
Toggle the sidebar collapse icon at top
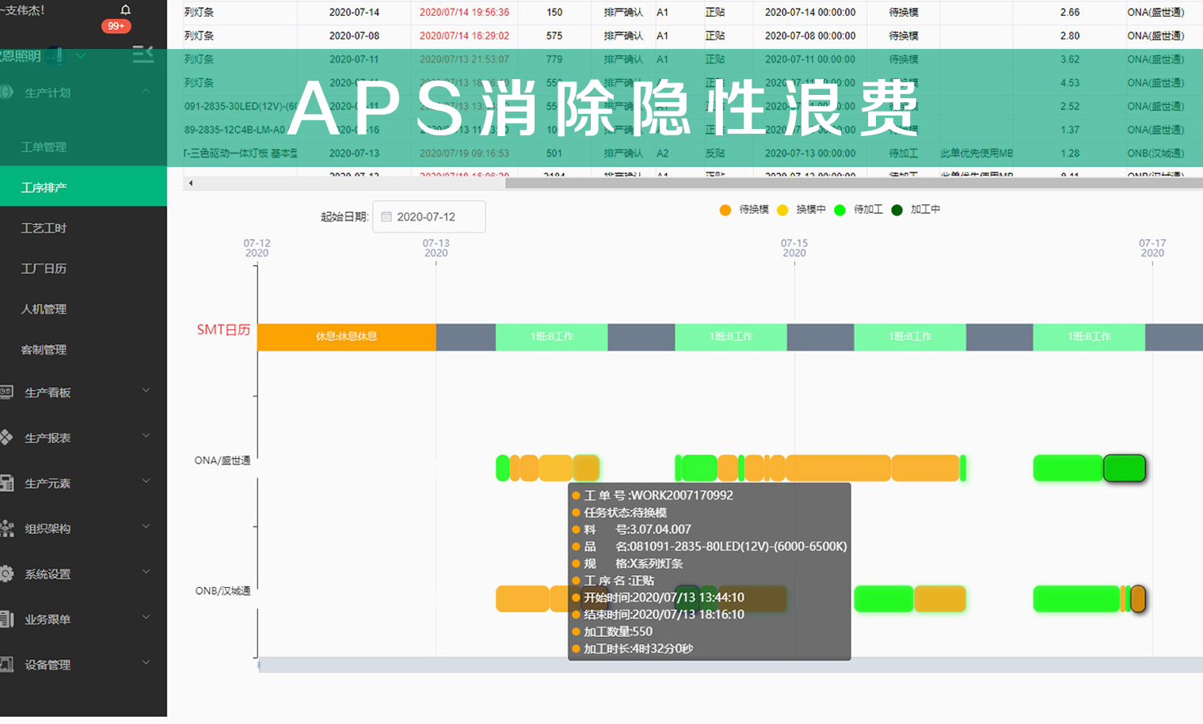(x=143, y=55)
